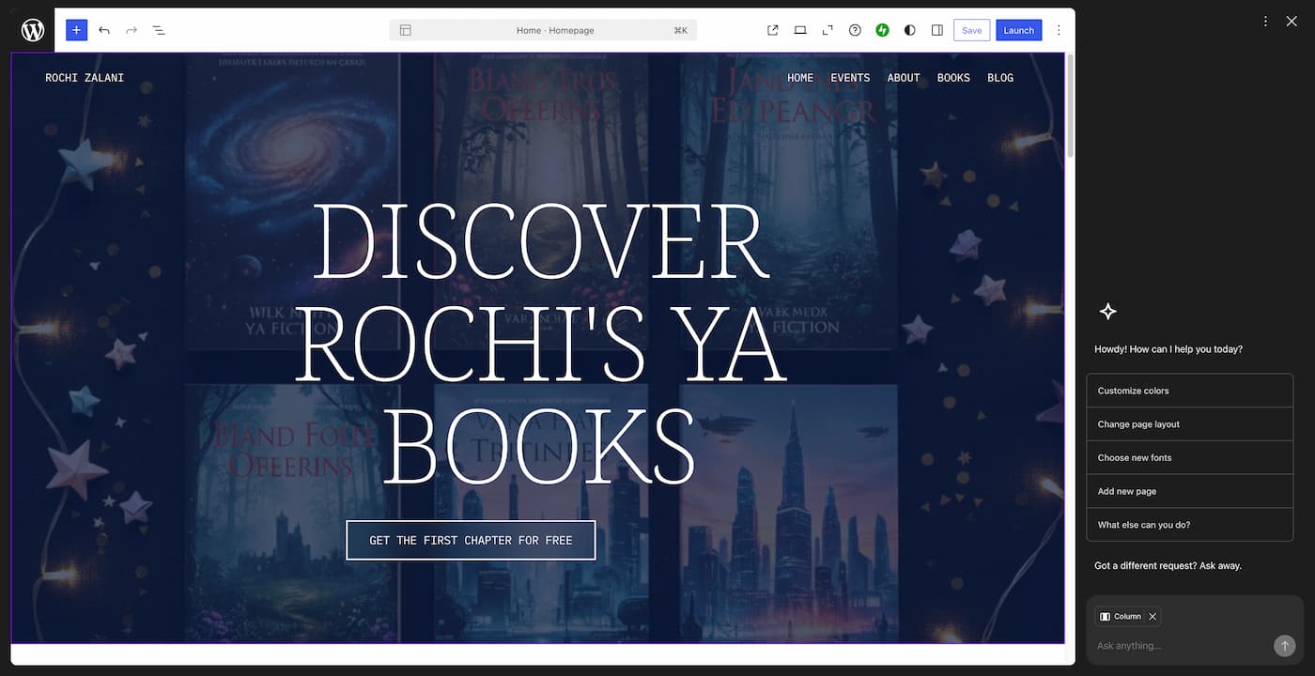Click the redo arrow
1315x676 pixels.
[131, 29]
